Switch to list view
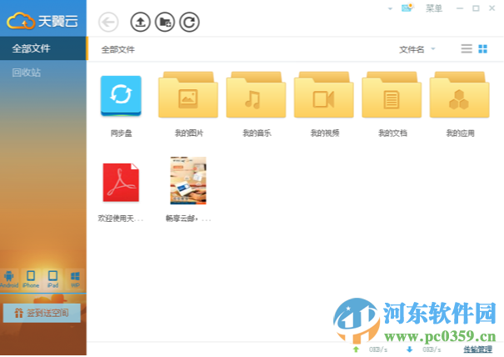Image resolution: width=504 pixels, height=357 pixels. 467,49
